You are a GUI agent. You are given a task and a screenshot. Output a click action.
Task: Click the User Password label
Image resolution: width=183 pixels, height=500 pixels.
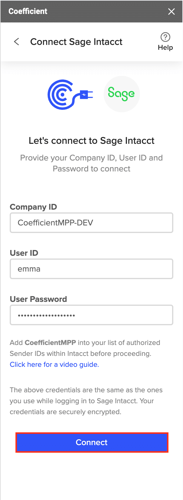coord(38,299)
